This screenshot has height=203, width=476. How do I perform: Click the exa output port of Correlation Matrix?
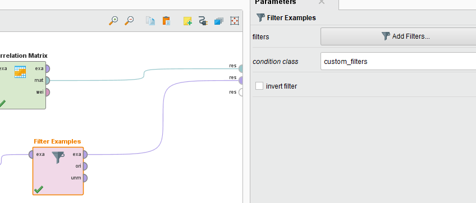click(47, 68)
